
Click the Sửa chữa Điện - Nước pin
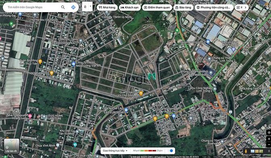191,118
